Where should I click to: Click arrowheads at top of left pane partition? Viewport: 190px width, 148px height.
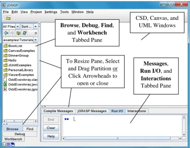[x=39, y=25]
